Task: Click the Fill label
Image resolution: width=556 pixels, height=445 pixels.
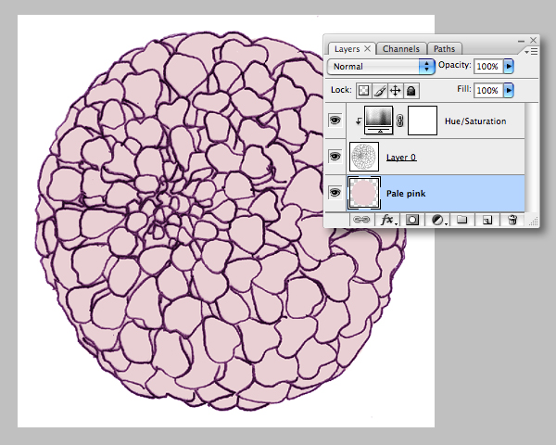Action: tap(464, 89)
